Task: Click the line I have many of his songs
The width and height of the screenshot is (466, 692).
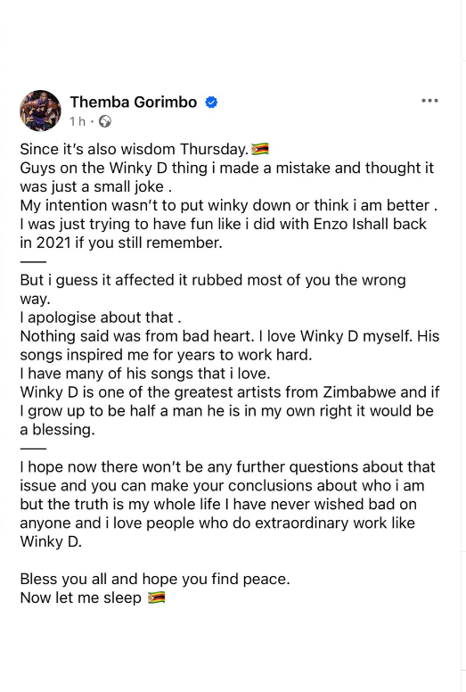Action: click(x=145, y=374)
